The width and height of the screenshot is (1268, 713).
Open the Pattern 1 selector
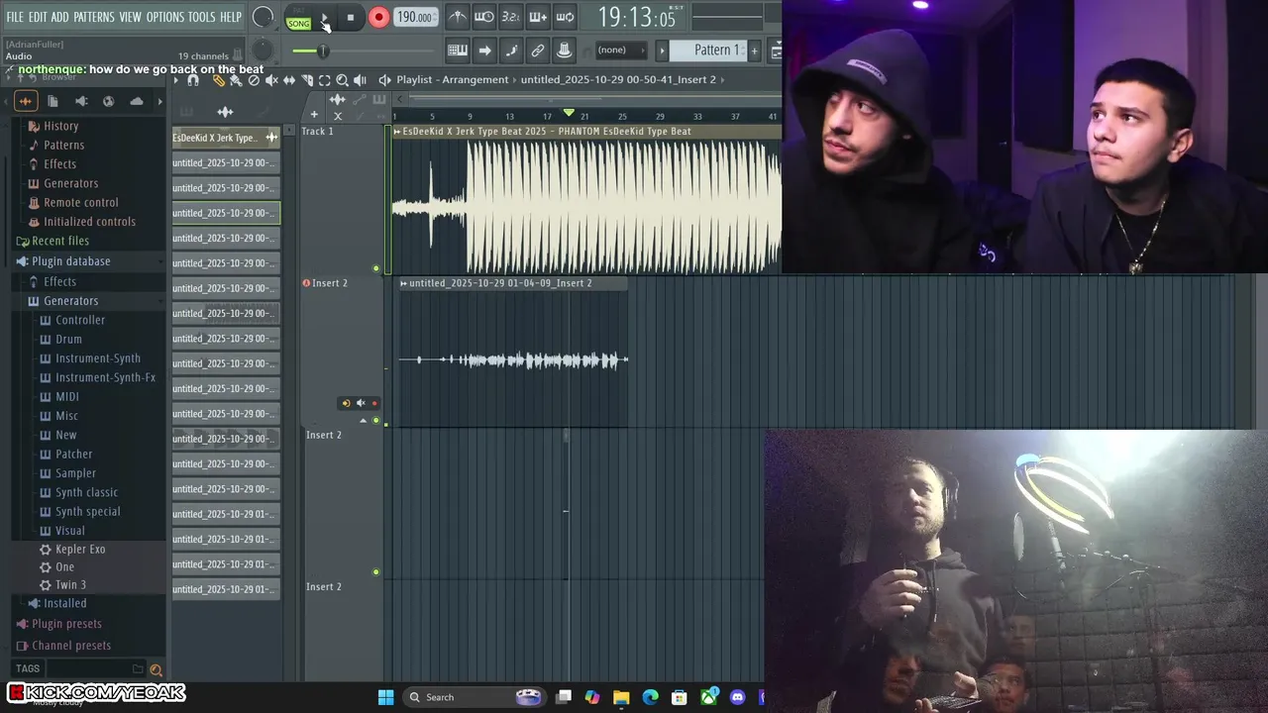[x=708, y=51]
